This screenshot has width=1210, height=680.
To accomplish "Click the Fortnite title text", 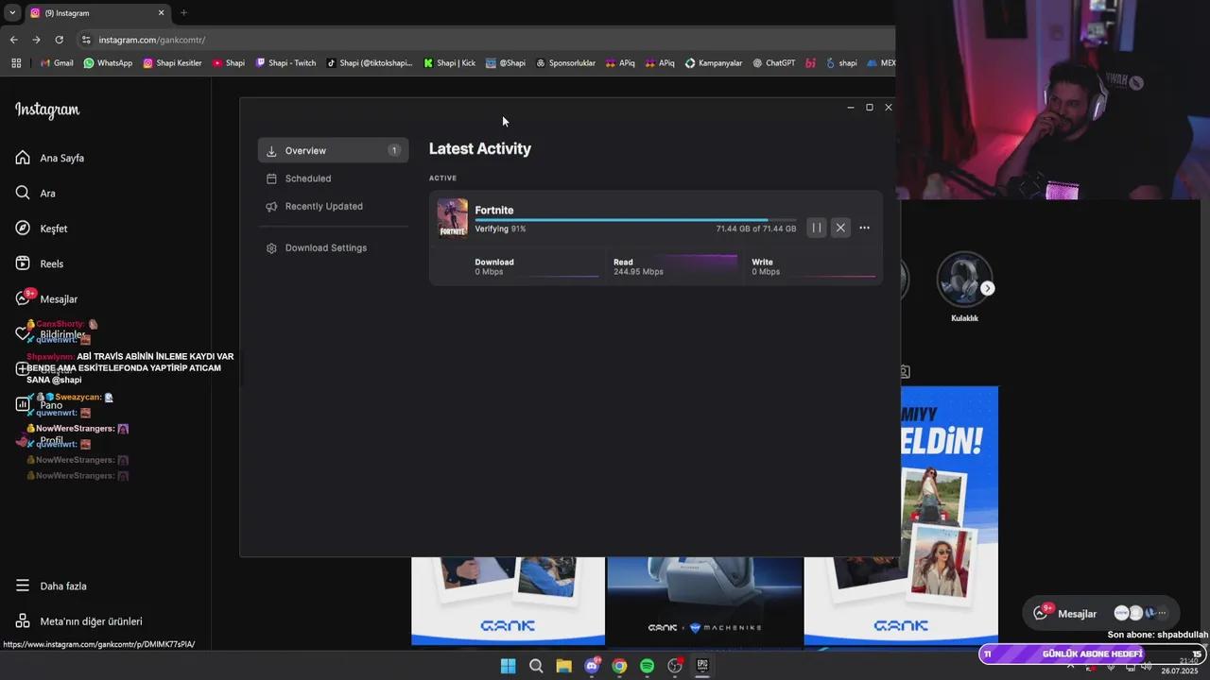I will (494, 210).
